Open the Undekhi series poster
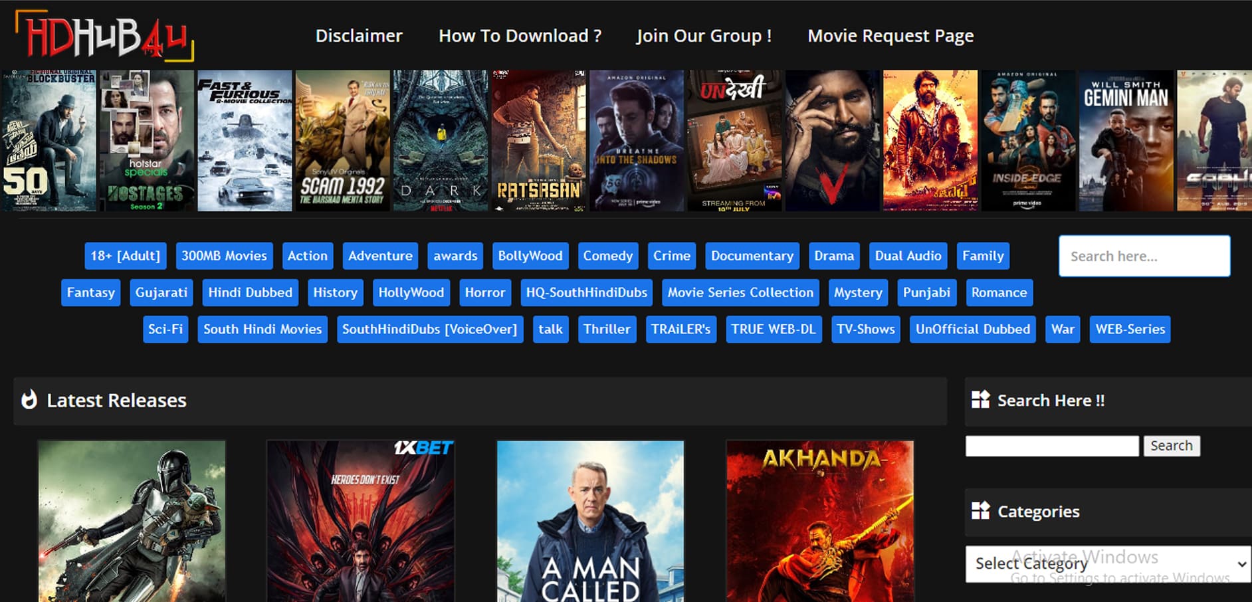The height and width of the screenshot is (602, 1252). [734, 141]
